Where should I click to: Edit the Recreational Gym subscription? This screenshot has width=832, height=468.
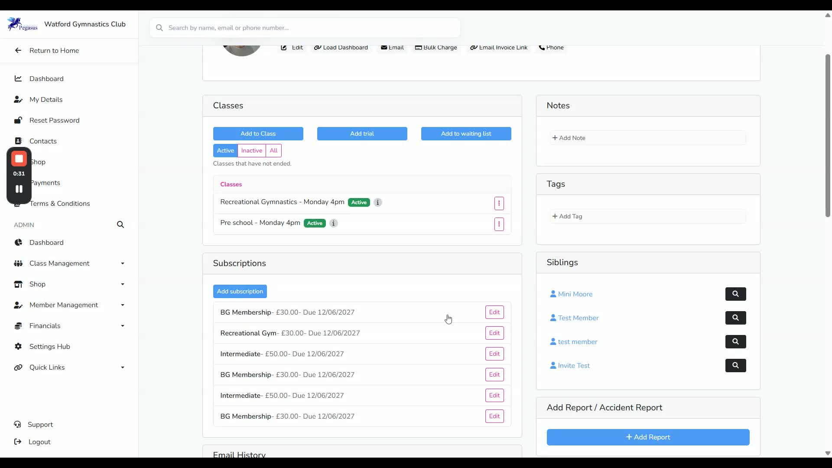click(494, 333)
